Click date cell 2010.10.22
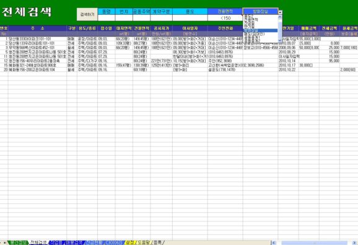This screenshot has width=358, height=245. pos(288,69)
